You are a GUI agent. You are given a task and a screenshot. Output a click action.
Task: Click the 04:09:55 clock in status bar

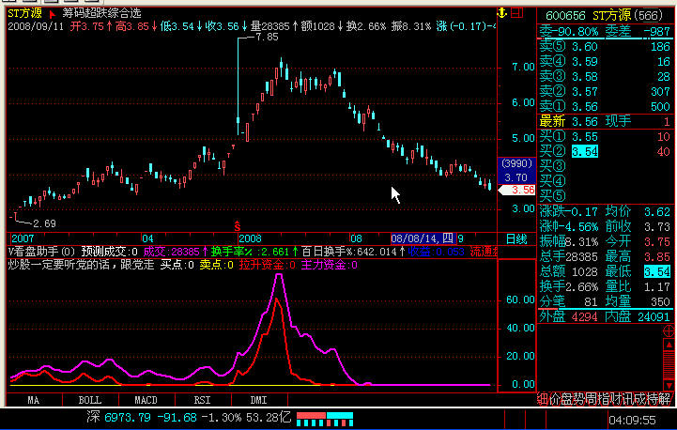pyautogui.click(x=632, y=420)
